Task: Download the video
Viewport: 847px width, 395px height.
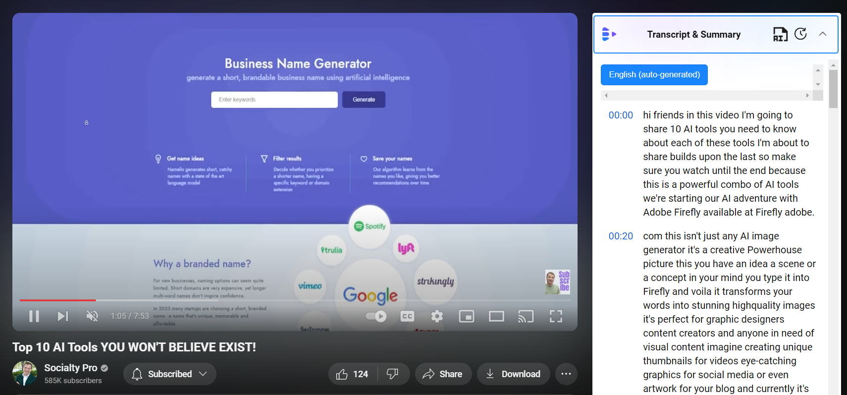Action: coord(513,374)
